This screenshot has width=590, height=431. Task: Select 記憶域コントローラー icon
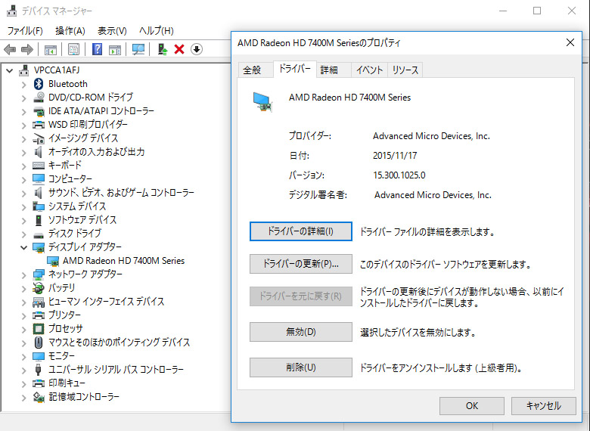pos(39,397)
